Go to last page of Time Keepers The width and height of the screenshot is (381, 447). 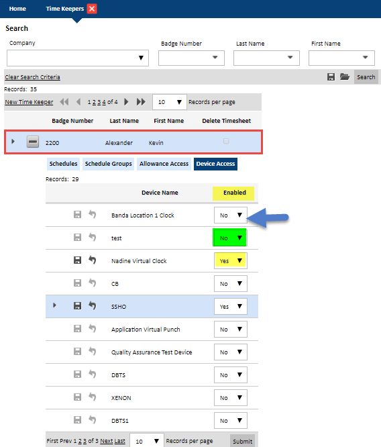[141, 102]
